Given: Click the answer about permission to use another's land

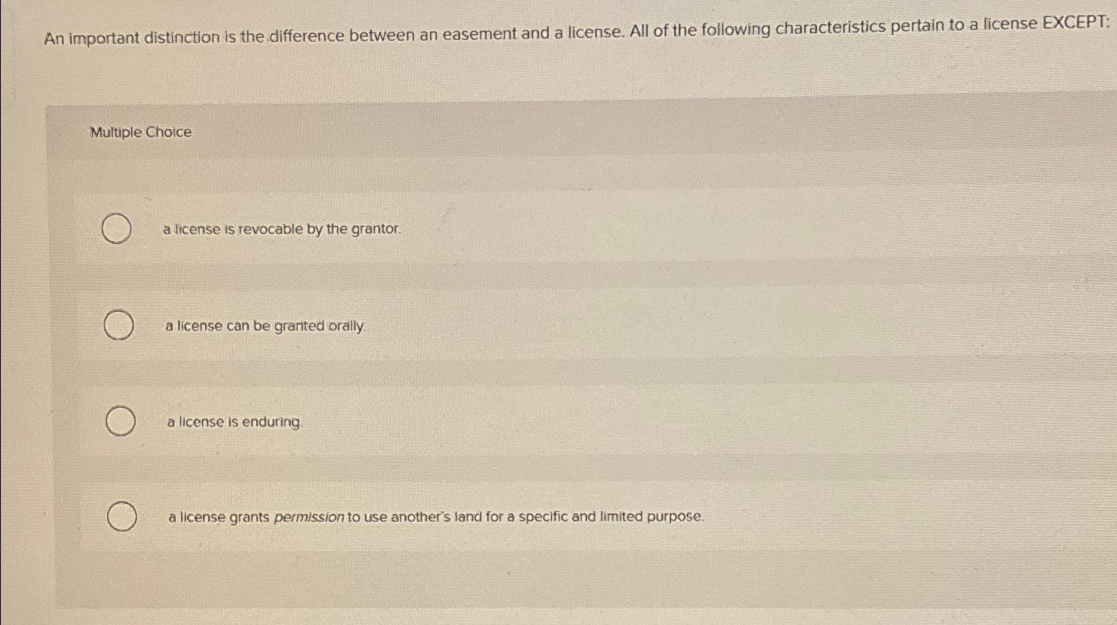Looking at the screenshot, I should (x=435, y=516).
